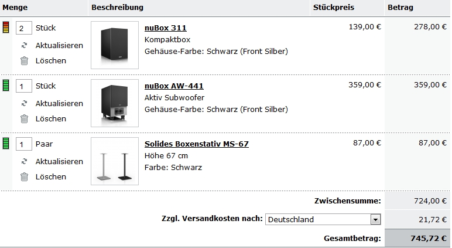Click the green availability indicator beside nuBox AW-441
The image size is (452, 248).
pos(6,86)
